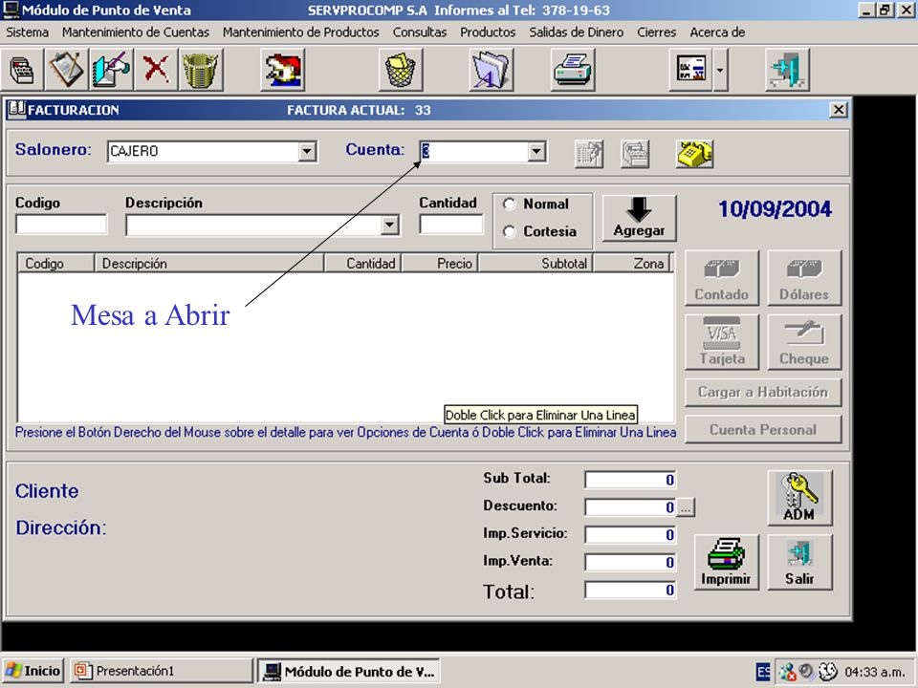Click the Descripción column header in grid
The image size is (918, 688).
tap(209, 264)
